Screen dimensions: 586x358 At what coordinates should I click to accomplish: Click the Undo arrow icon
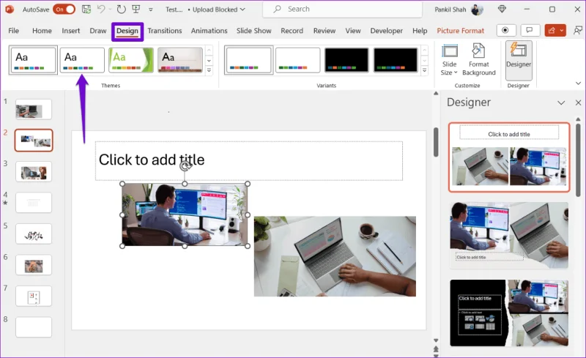(x=101, y=9)
